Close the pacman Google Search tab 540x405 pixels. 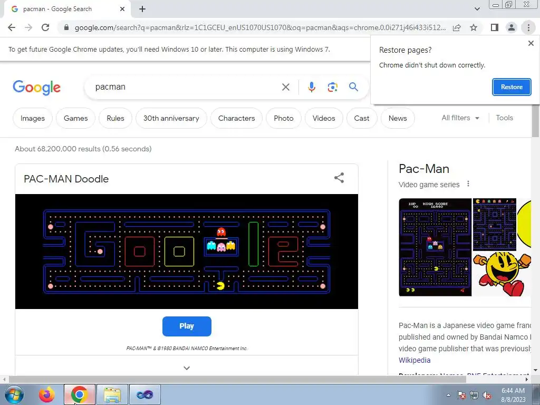tap(122, 9)
